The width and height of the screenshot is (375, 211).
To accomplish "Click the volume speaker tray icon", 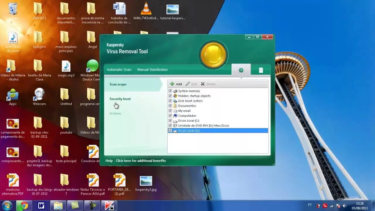I will (x=345, y=206).
